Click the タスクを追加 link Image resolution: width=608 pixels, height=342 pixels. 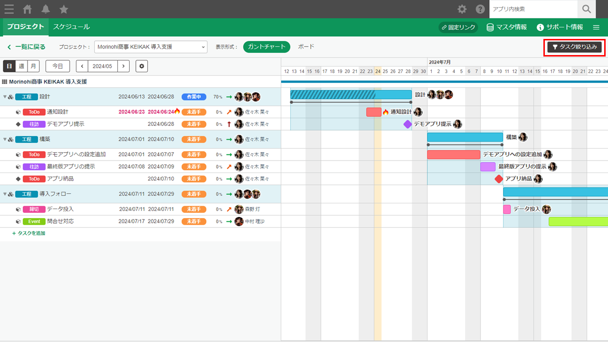coord(28,233)
